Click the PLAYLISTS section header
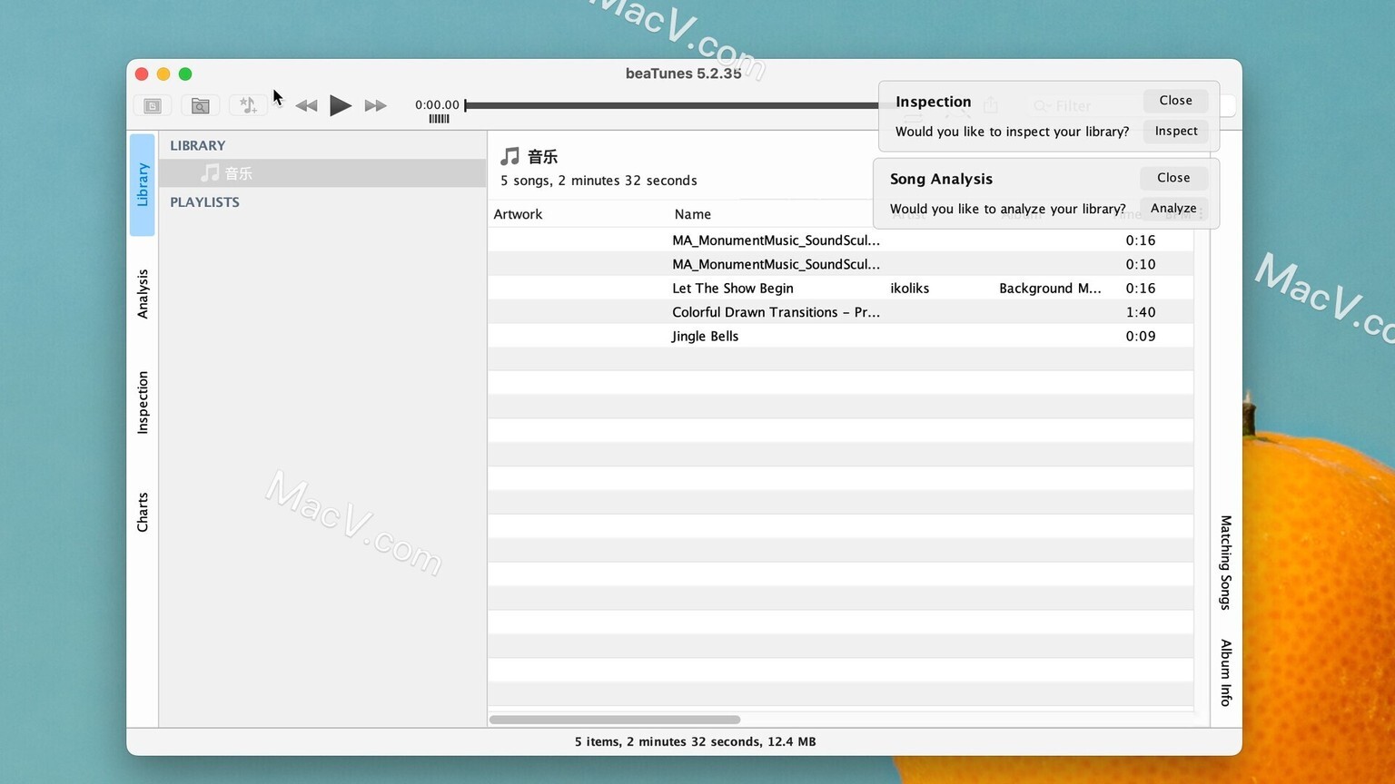This screenshot has width=1395, height=784. click(x=205, y=201)
